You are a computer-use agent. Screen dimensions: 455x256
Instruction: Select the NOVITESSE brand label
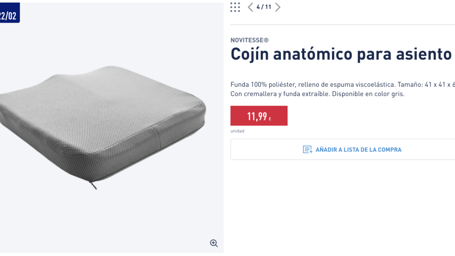pos(249,40)
